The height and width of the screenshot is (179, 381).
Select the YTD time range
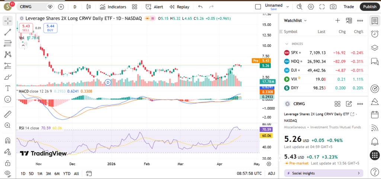point(67,173)
